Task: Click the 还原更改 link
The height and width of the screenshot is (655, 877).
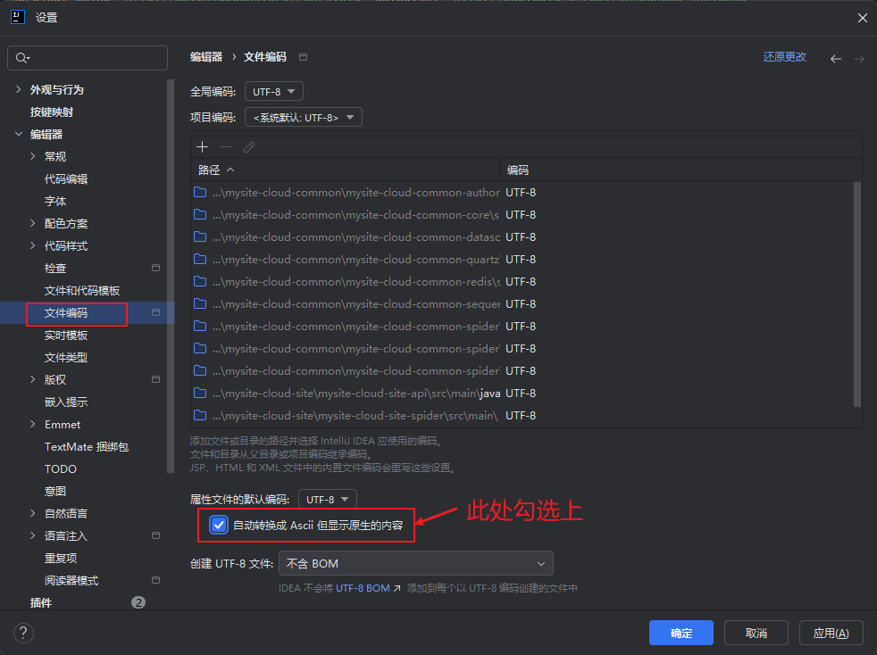Action: [785, 57]
